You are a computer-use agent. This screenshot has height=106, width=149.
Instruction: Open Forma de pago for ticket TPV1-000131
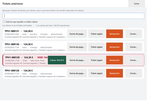point(77,34)
